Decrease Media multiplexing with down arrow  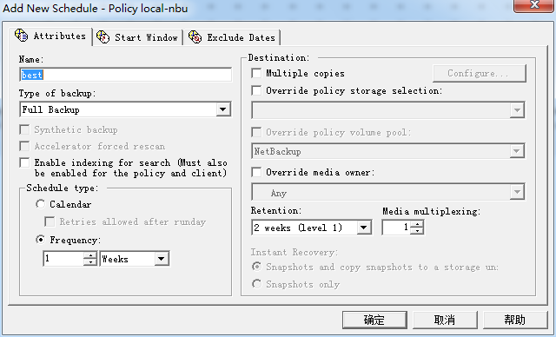417,231
